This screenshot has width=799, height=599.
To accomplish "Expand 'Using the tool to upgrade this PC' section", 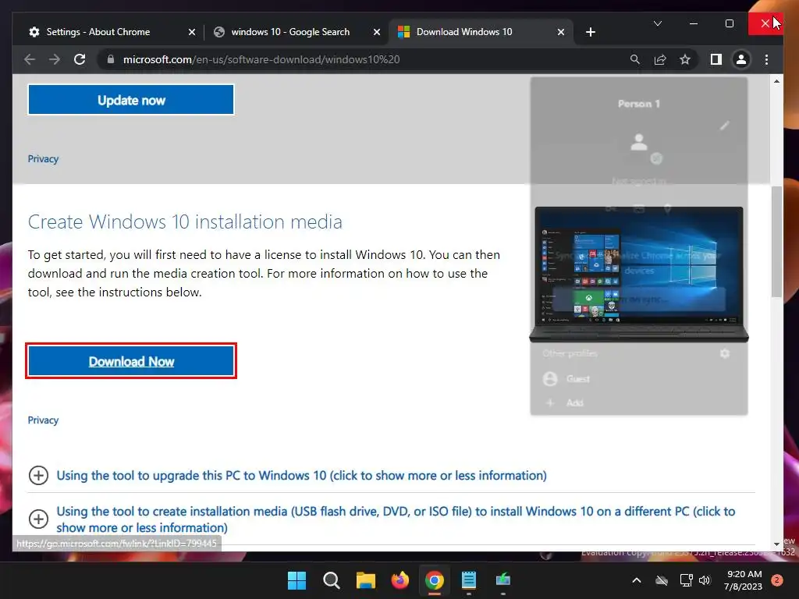I will 301,475.
